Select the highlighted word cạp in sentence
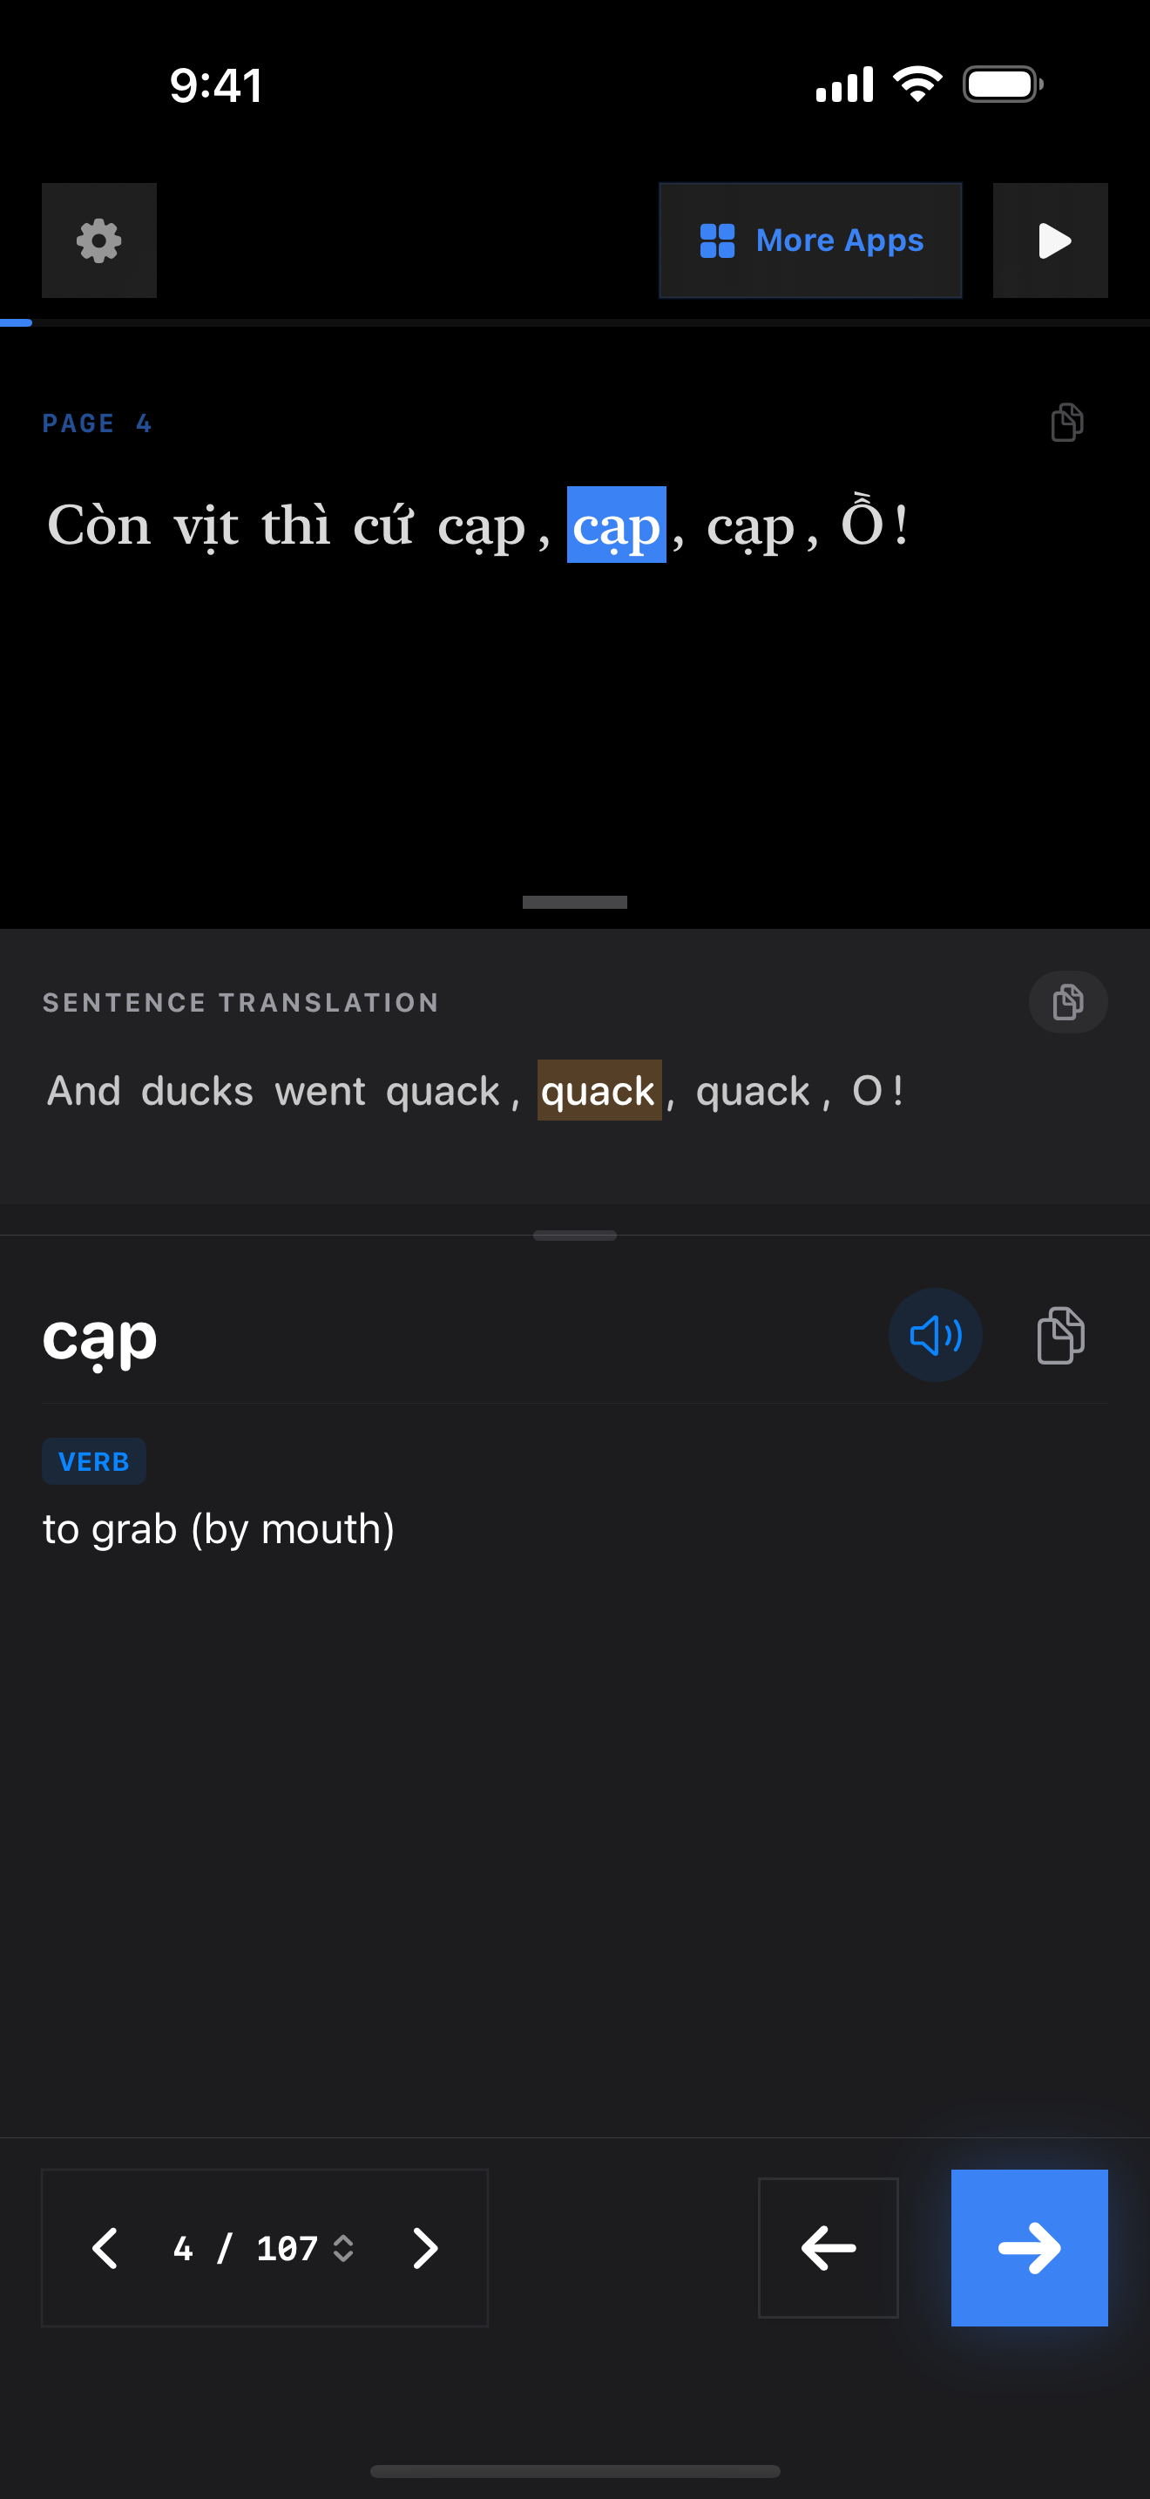 [x=616, y=525]
